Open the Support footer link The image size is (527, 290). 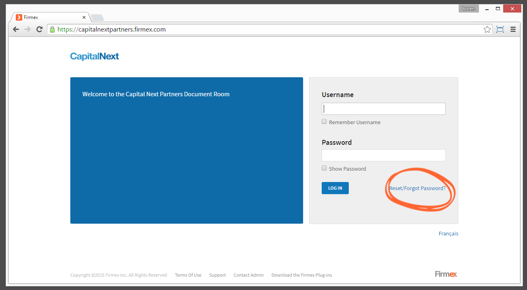[x=217, y=275]
